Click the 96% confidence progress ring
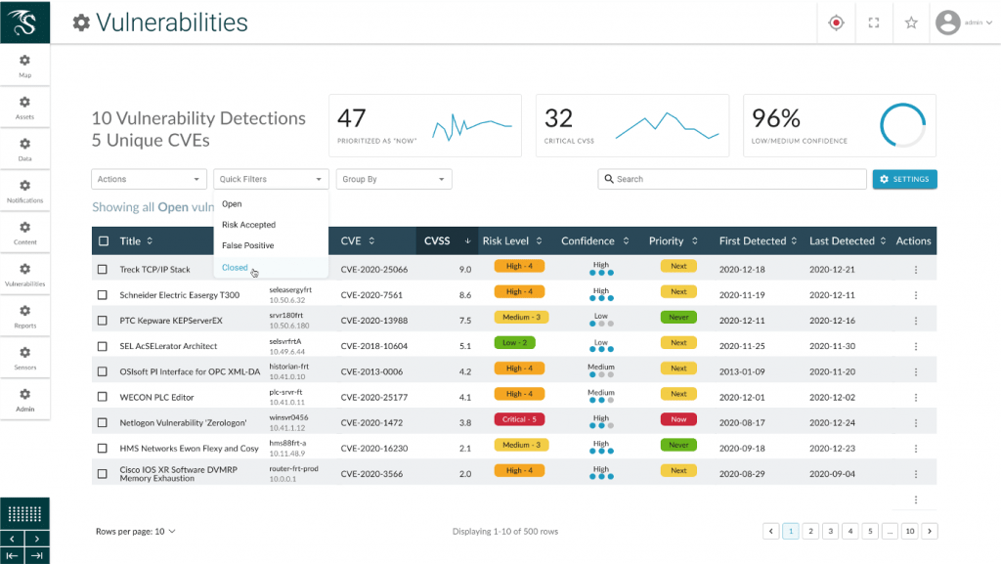Image resolution: width=1001 pixels, height=564 pixels. (902, 126)
